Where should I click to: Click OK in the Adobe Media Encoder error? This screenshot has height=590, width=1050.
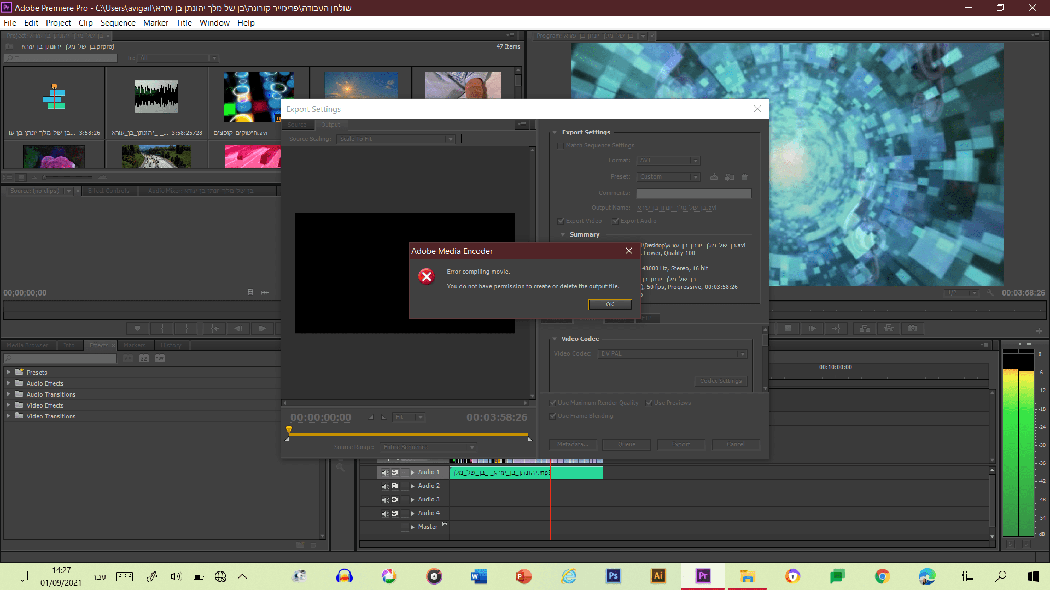pyautogui.click(x=610, y=304)
